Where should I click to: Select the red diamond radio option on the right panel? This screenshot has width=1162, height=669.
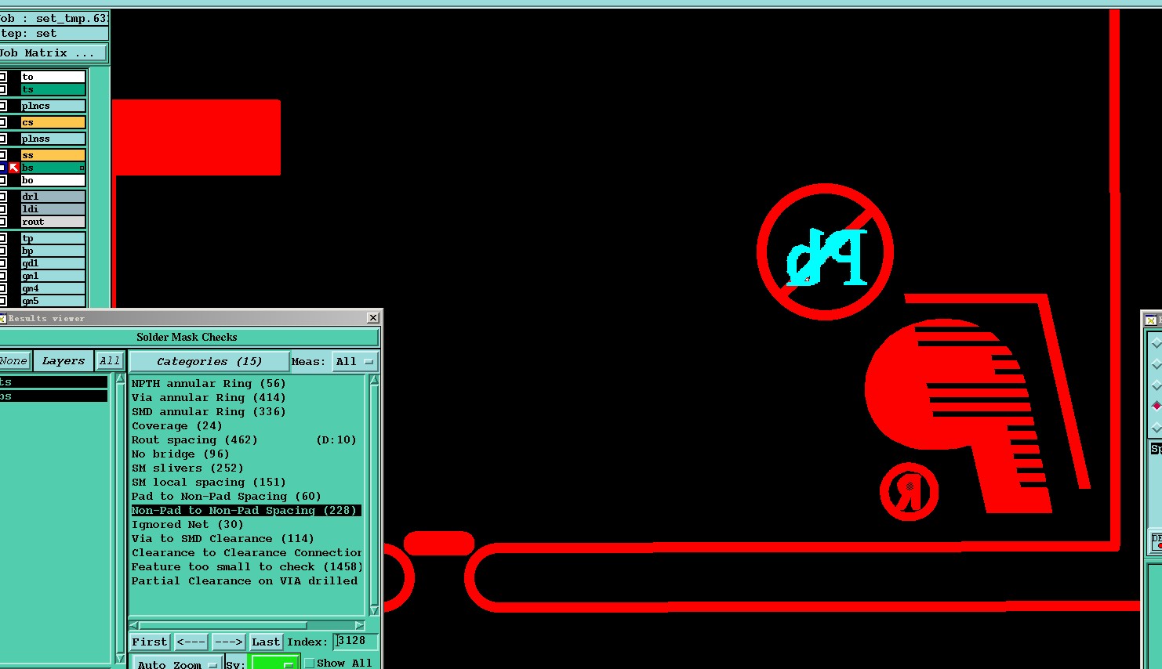click(1156, 405)
